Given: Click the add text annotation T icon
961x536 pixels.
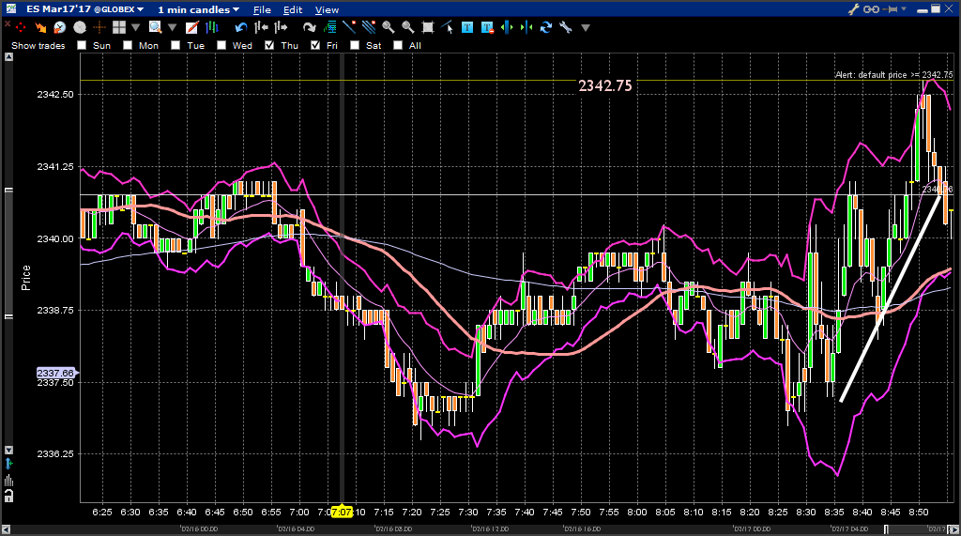Looking at the screenshot, I should [467, 27].
